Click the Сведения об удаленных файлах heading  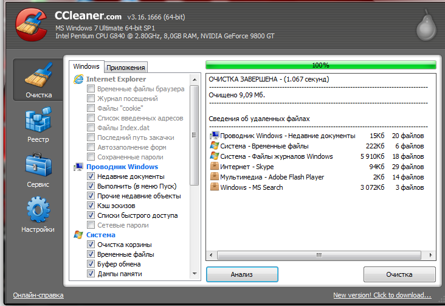coord(259,119)
